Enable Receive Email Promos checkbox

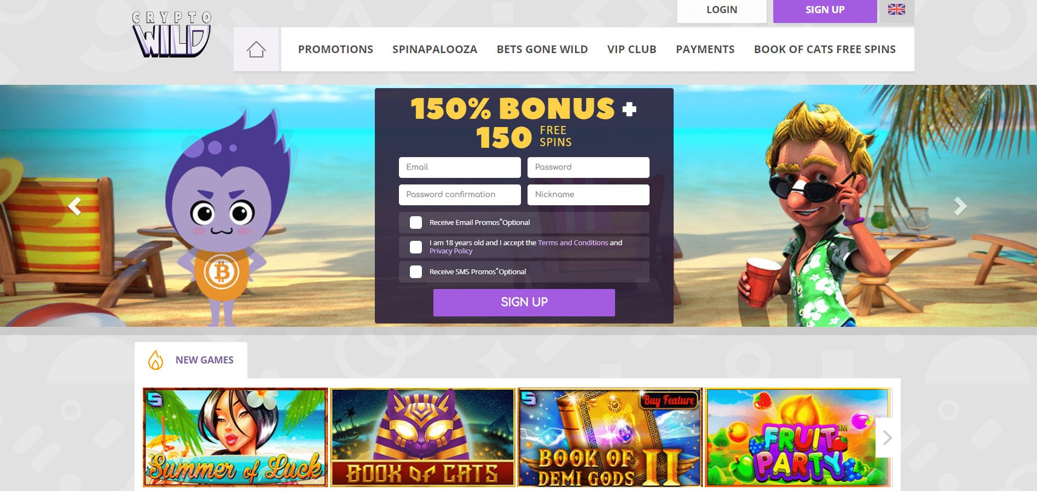click(416, 222)
